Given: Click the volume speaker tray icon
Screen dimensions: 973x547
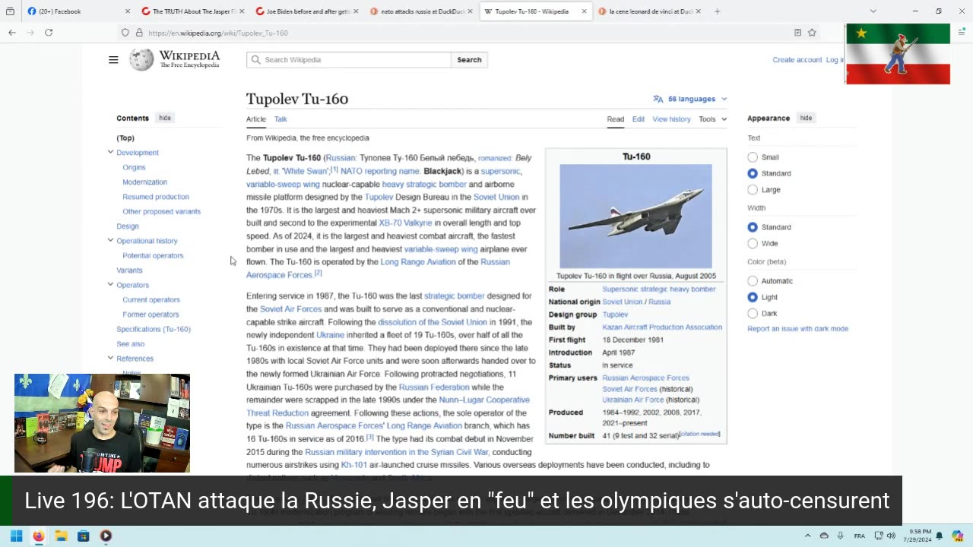Looking at the screenshot, I should point(891,536).
